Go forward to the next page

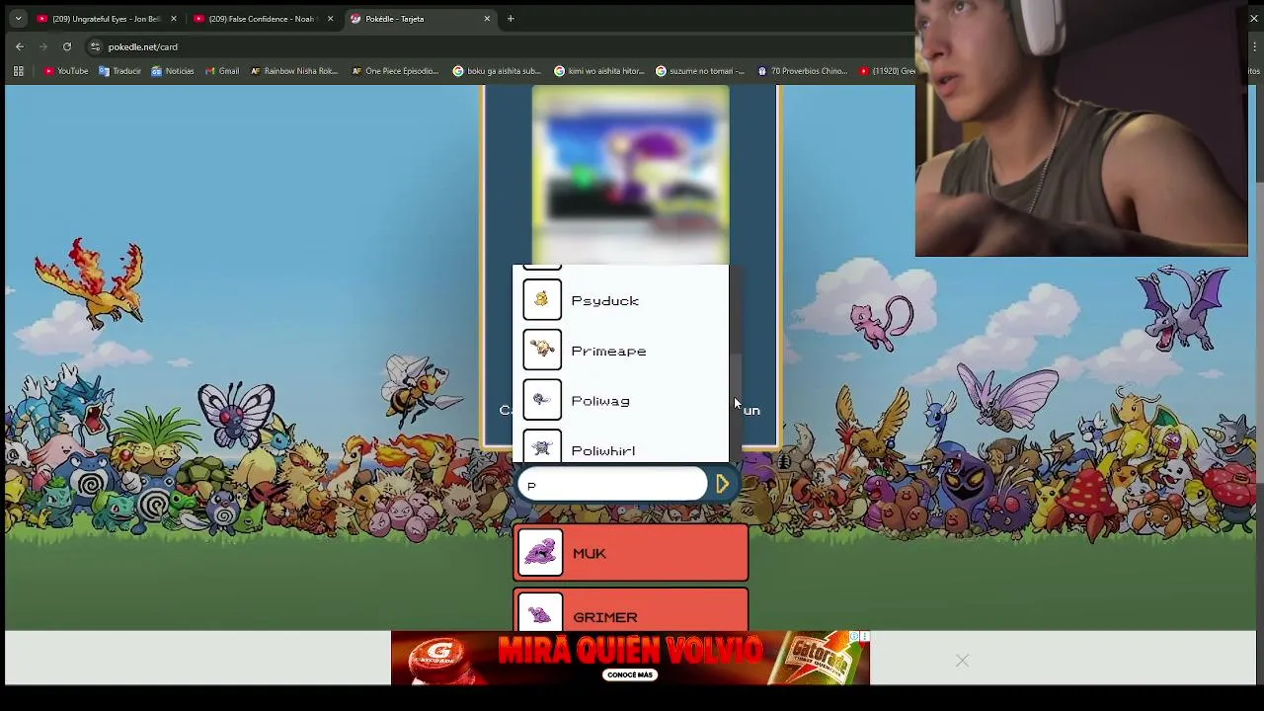[x=43, y=46]
